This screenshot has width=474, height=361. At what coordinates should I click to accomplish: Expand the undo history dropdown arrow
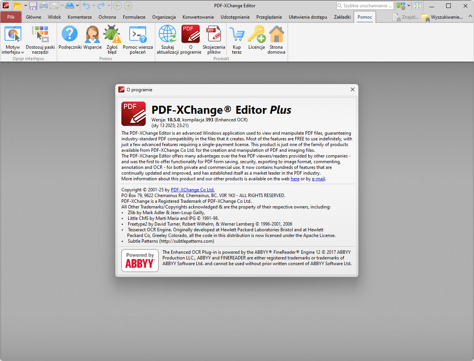pyautogui.click(x=93, y=6)
